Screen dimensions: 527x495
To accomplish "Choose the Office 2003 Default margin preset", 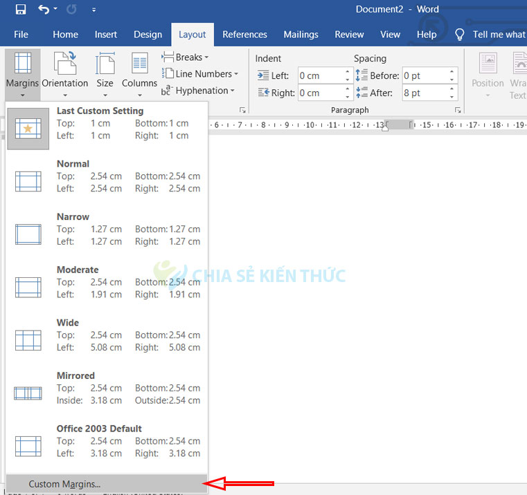I will [107, 447].
